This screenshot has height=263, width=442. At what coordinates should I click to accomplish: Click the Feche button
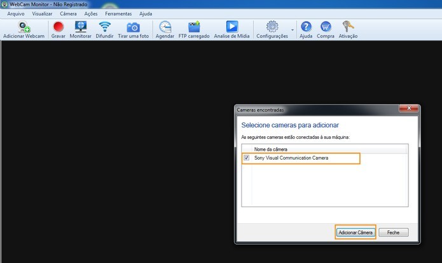tap(393, 233)
